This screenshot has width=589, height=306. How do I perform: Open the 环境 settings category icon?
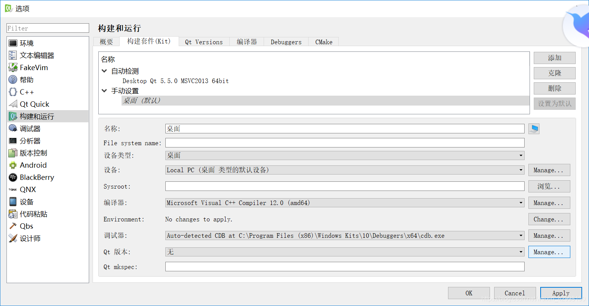click(x=13, y=43)
